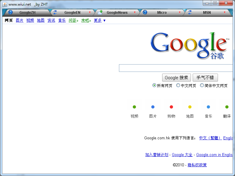Open Google 视频 via the green dot icon
The width and height of the screenshot is (235, 176).
click(134, 107)
